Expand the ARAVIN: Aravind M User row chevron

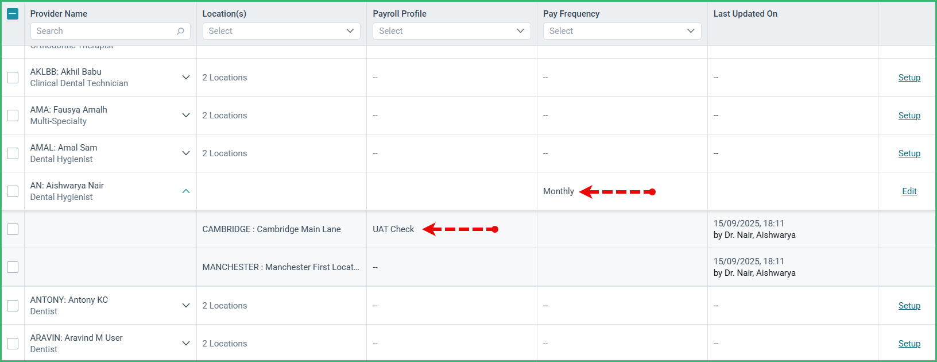click(x=186, y=344)
